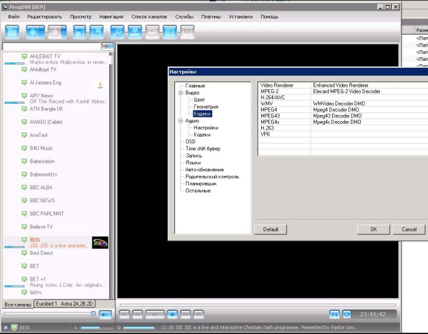Click the arrow button next to search field
The width and height of the screenshot is (428, 334).
pyautogui.click(x=107, y=46)
